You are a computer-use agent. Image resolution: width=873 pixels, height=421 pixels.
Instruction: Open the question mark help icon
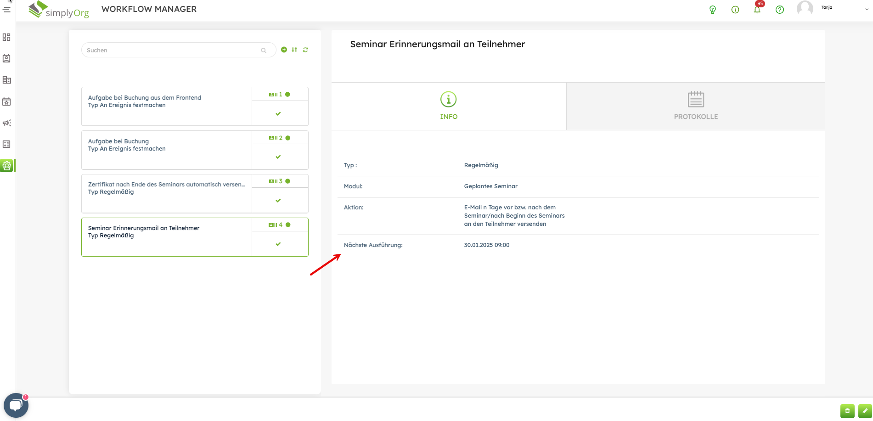click(x=779, y=10)
